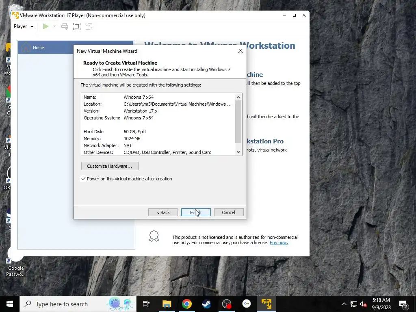Open Customize Hardware settings
Viewport: 416px width, 312px height.
point(110,166)
